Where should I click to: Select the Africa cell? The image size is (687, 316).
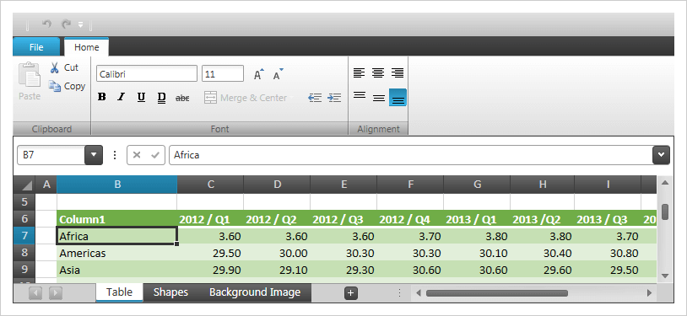pyautogui.click(x=117, y=236)
